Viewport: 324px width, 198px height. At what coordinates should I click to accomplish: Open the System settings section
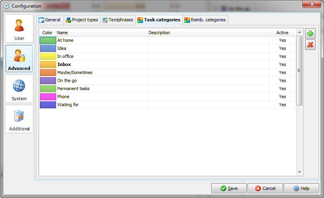tap(19, 89)
